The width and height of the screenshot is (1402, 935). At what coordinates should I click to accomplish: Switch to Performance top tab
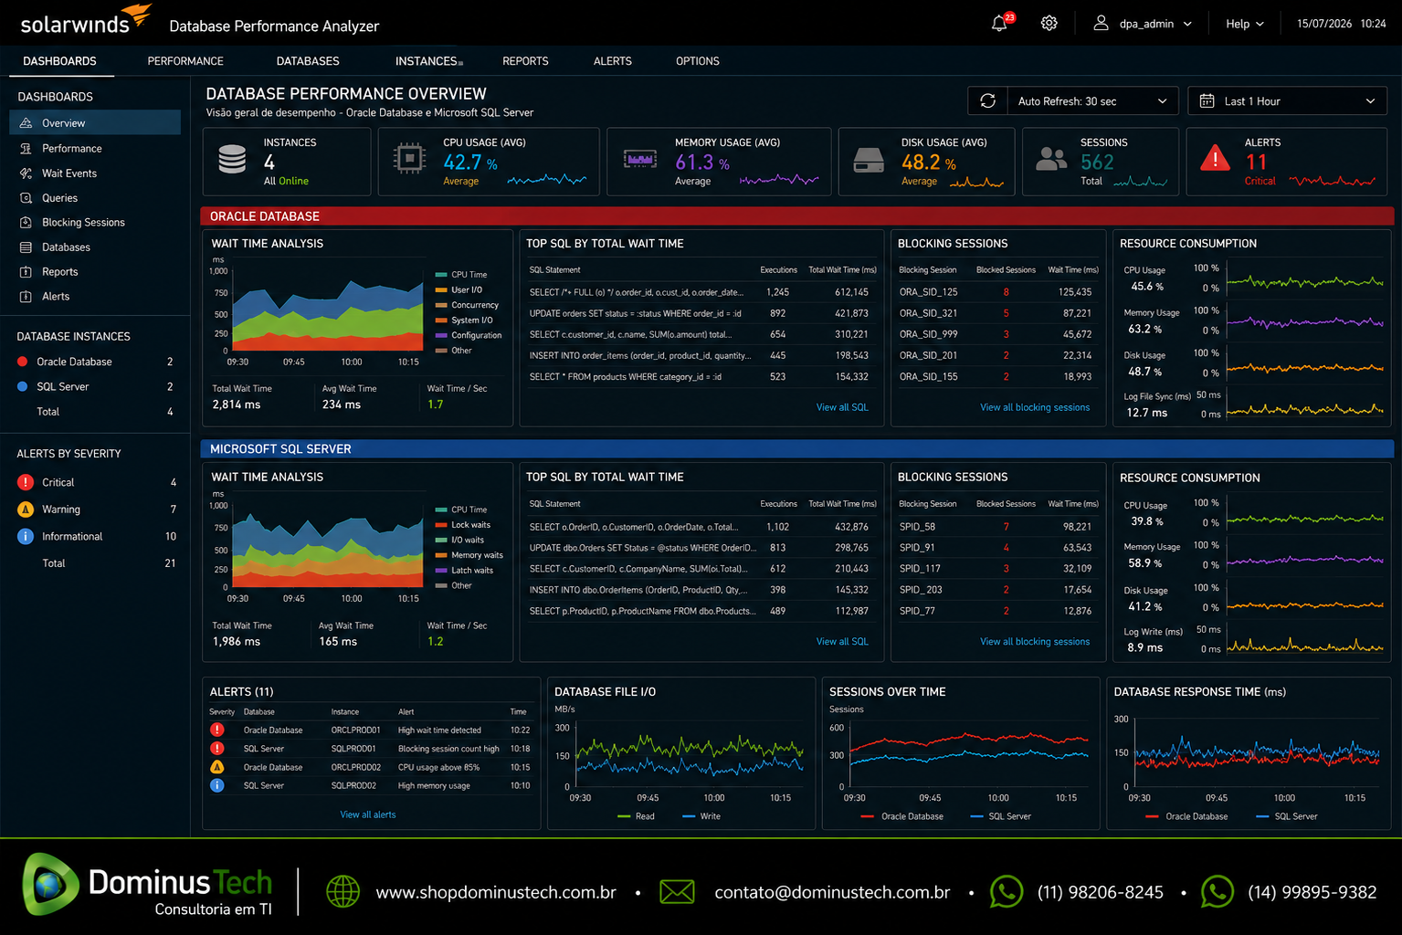pos(185,61)
